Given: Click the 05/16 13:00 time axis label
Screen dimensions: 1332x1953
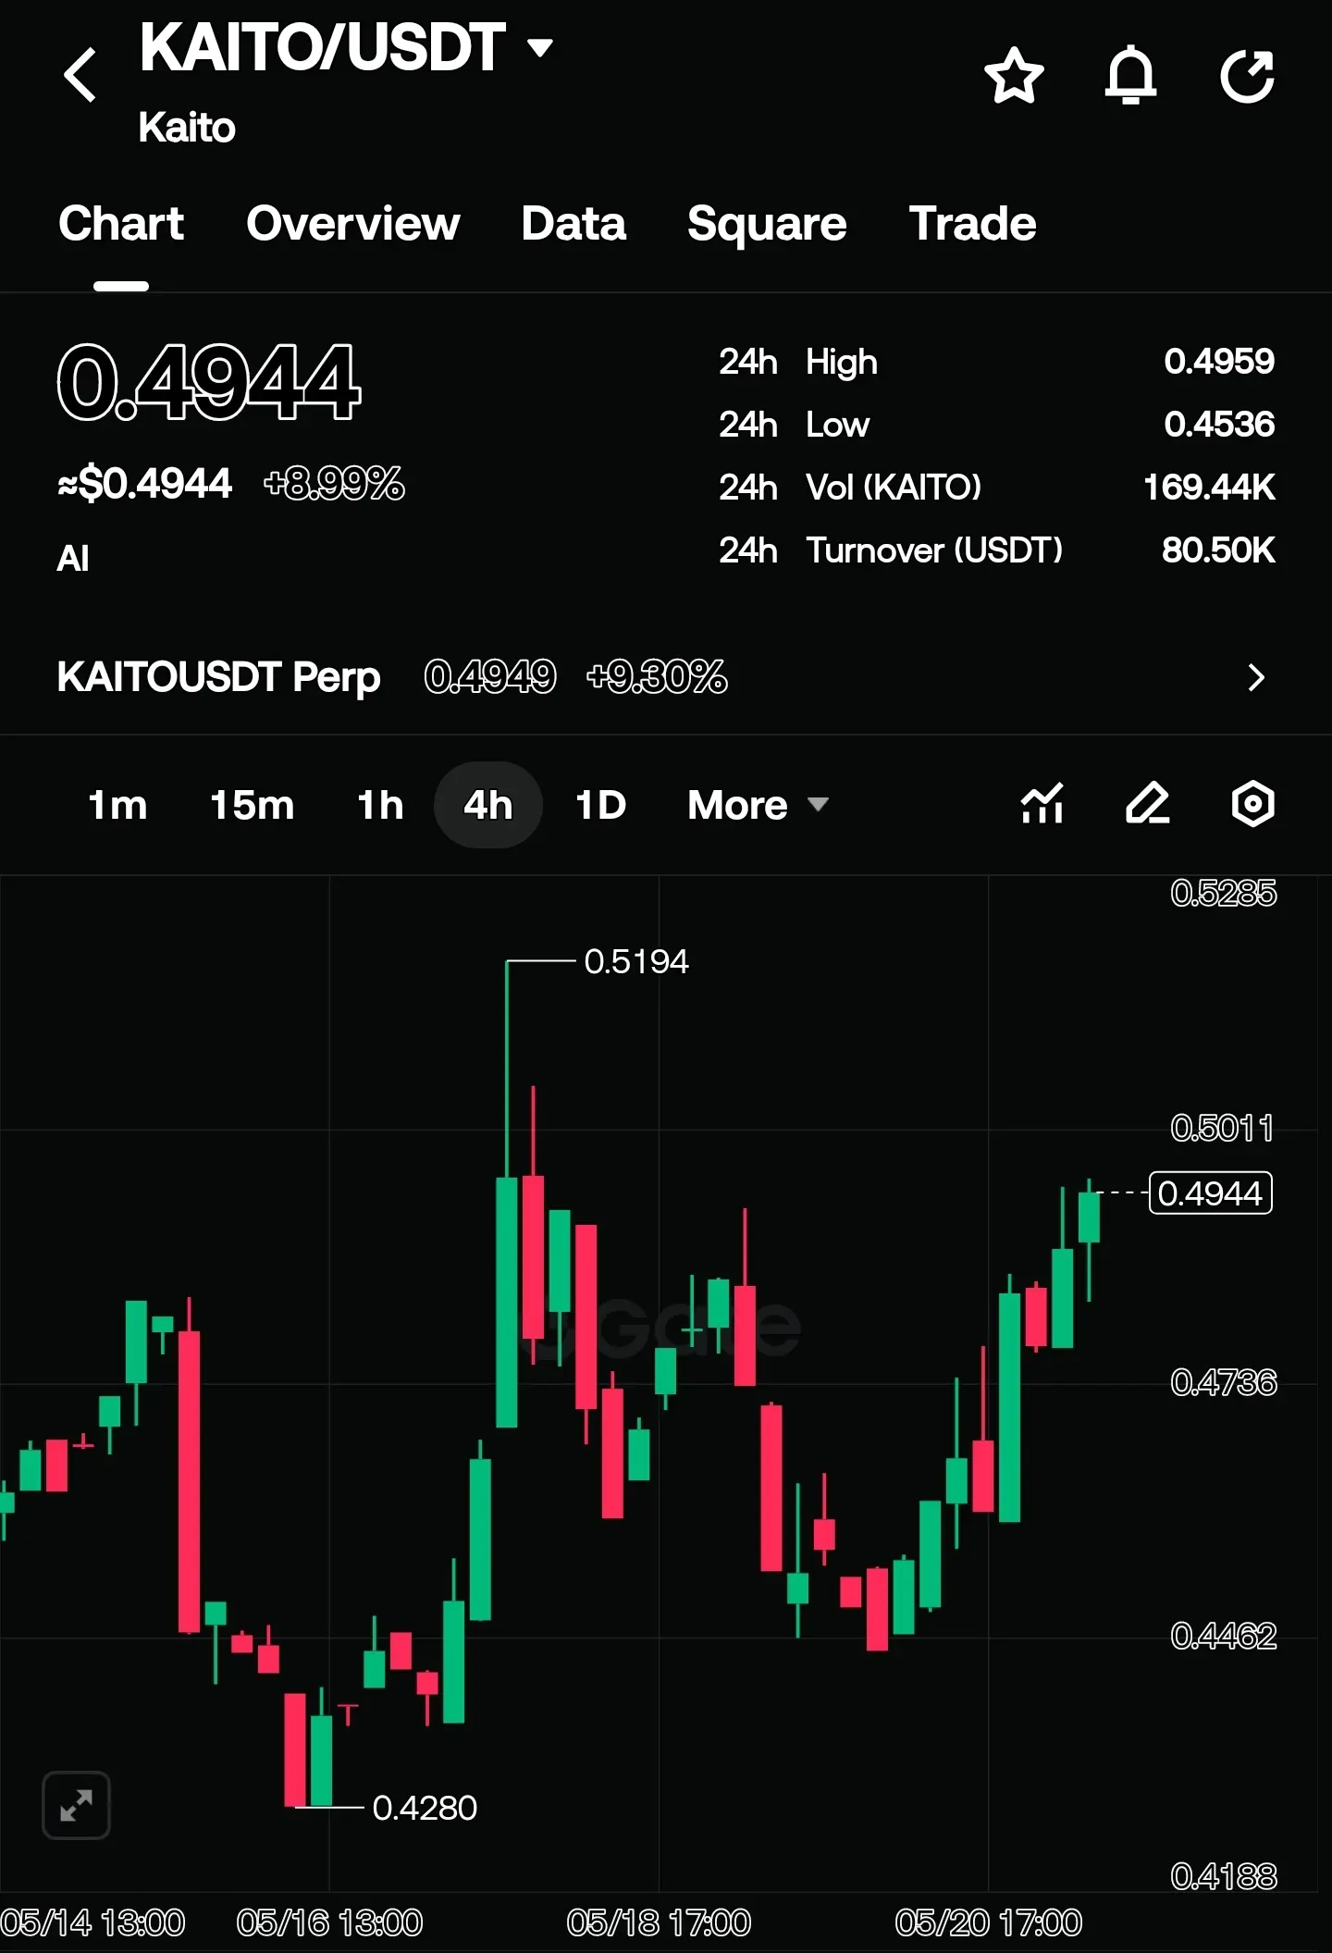Looking at the screenshot, I should pyautogui.click(x=329, y=1923).
